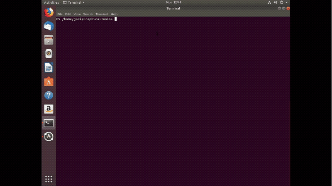Screen dimensions: 332x186
Task: Open the File menu
Action: pos(60,14)
